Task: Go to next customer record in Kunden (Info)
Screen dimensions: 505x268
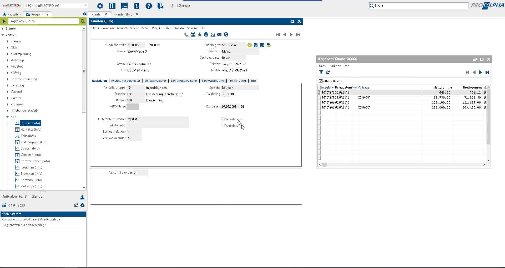Action: point(291,34)
